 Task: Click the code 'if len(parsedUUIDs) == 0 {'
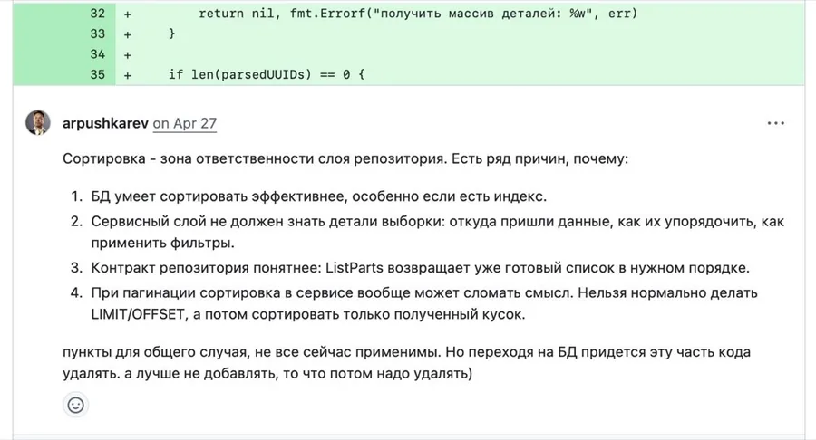tap(267, 74)
